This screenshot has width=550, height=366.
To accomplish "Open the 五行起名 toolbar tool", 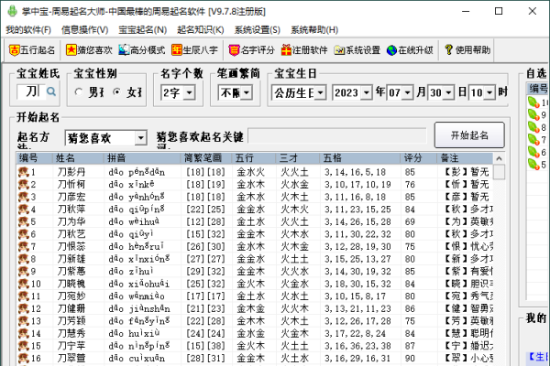I will click(x=31, y=50).
